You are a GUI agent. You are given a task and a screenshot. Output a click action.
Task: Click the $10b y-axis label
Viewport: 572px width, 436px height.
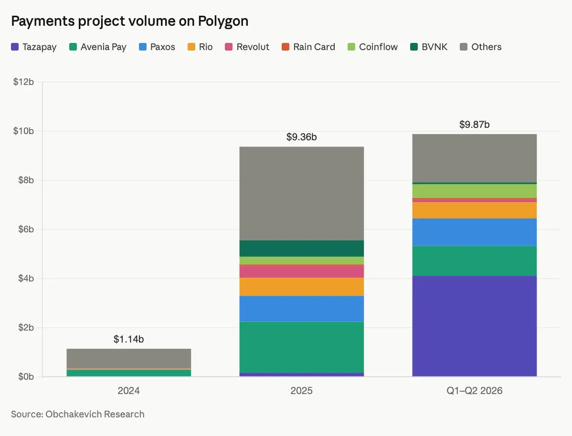click(x=23, y=131)
